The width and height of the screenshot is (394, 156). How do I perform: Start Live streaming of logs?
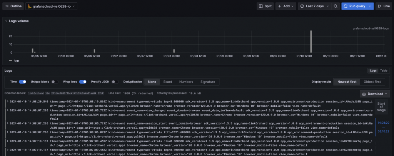click(x=384, y=6)
